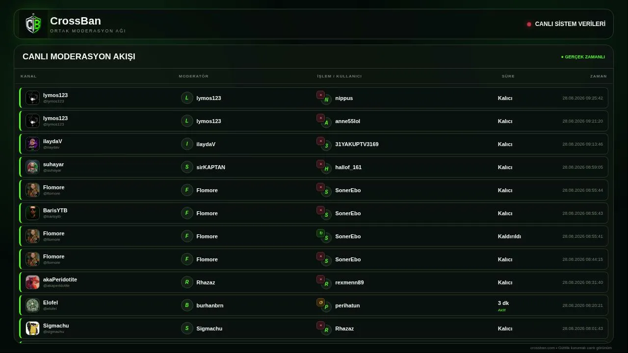Click the SÜRE column header
Screen dimensions: 628x353
pyautogui.click(x=508, y=76)
